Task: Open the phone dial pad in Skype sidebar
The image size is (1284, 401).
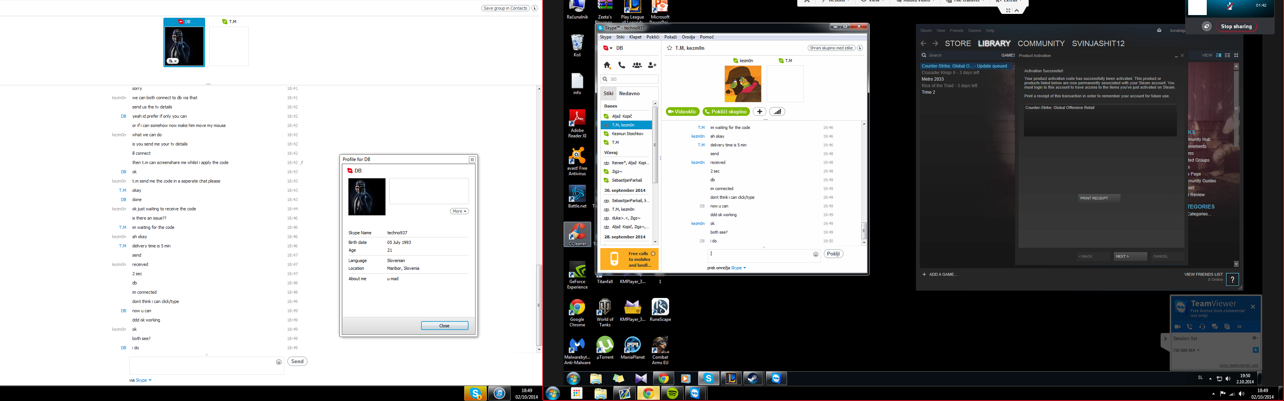Action: tap(622, 65)
